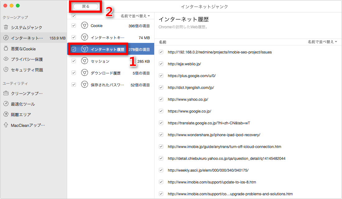Click the 最適化ツール gauge icon
The width and height of the screenshot is (342, 199).
click(6, 104)
